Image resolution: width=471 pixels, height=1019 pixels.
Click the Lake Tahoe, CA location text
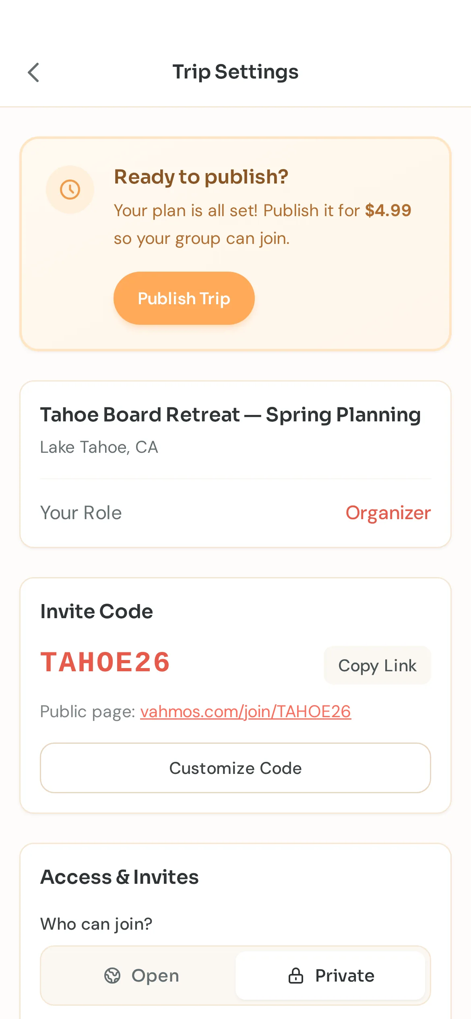(99, 447)
